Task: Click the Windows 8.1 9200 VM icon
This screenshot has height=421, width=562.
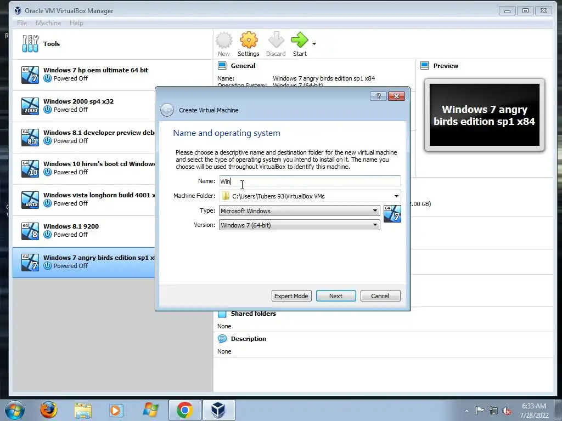Action: [x=30, y=231]
